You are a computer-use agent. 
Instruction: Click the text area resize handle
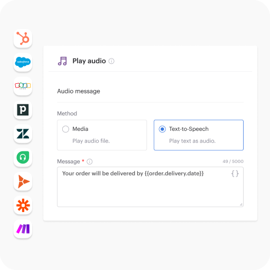(241, 205)
